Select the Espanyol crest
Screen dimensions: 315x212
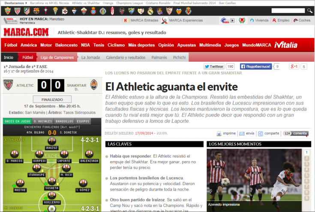pos(93,11)
